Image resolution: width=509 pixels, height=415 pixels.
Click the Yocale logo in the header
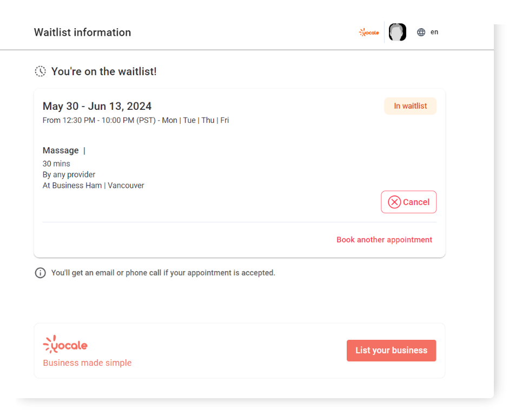point(368,32)
